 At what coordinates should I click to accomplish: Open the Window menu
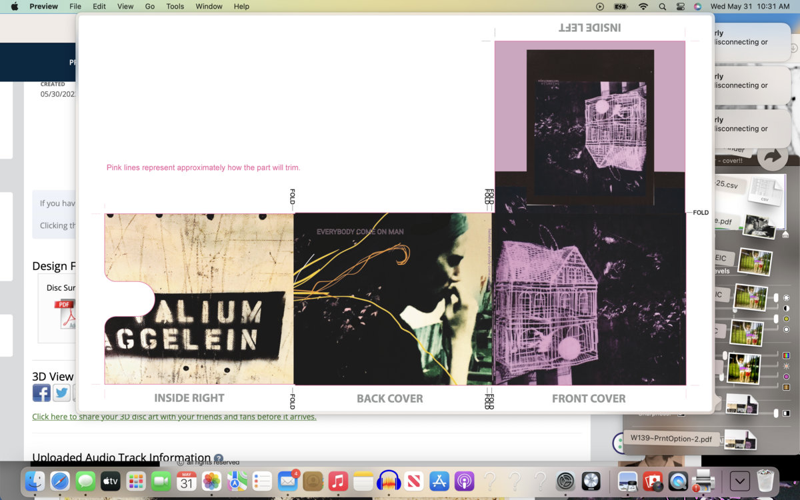pos(209,7)
